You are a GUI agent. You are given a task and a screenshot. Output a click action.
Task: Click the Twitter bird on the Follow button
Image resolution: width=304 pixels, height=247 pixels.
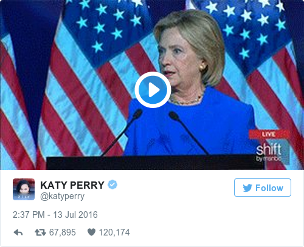(247, 188)
